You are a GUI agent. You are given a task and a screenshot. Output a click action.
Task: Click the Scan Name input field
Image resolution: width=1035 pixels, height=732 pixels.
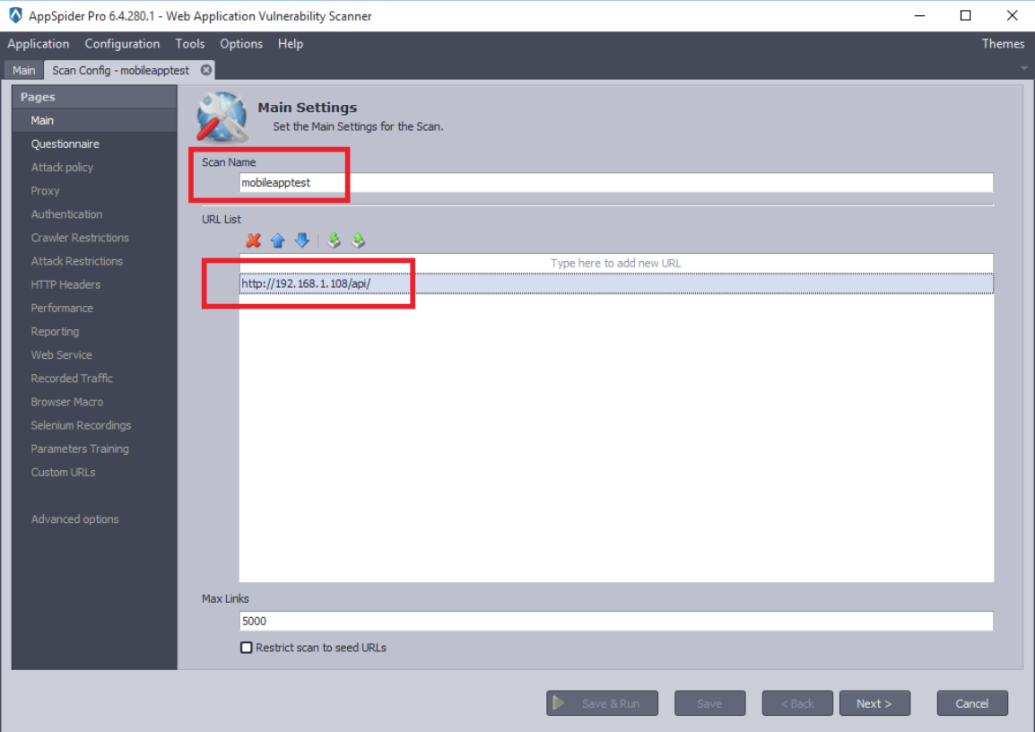pos(616,183)
